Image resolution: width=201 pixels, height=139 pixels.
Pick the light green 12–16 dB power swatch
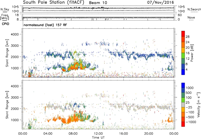click(183, 56)
